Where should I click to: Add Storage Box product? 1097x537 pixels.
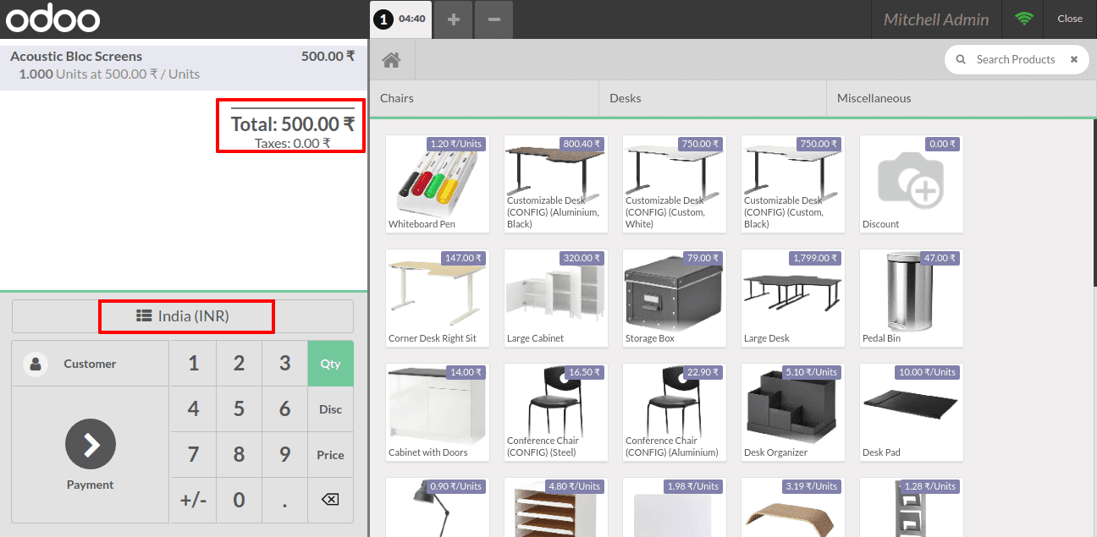click(x=675, y=298)
